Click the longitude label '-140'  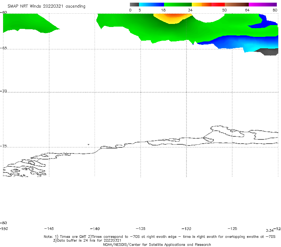tap(95, 229)
